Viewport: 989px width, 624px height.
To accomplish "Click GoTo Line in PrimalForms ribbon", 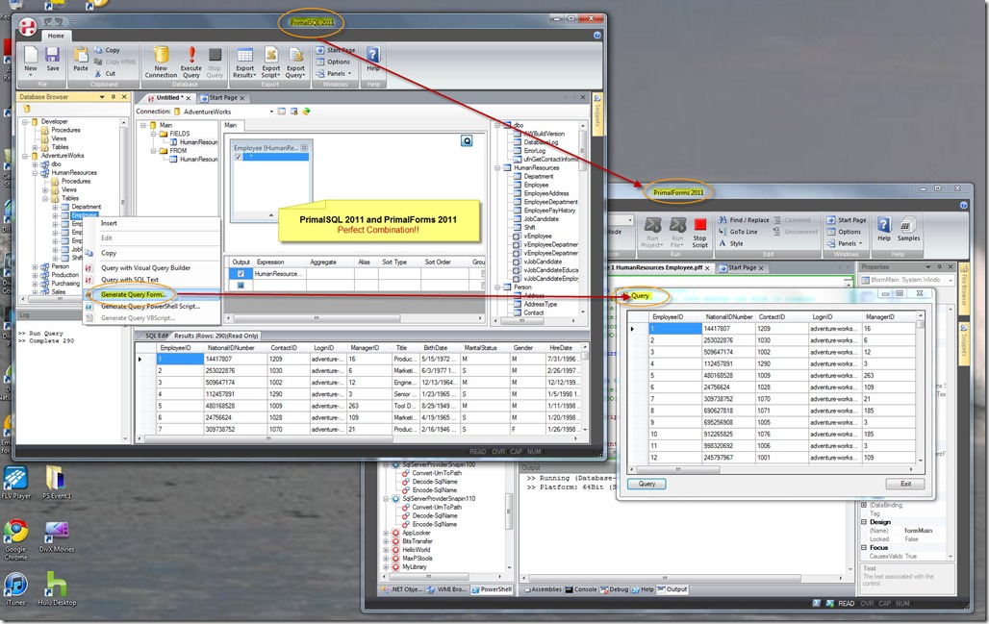I will 738,232.
